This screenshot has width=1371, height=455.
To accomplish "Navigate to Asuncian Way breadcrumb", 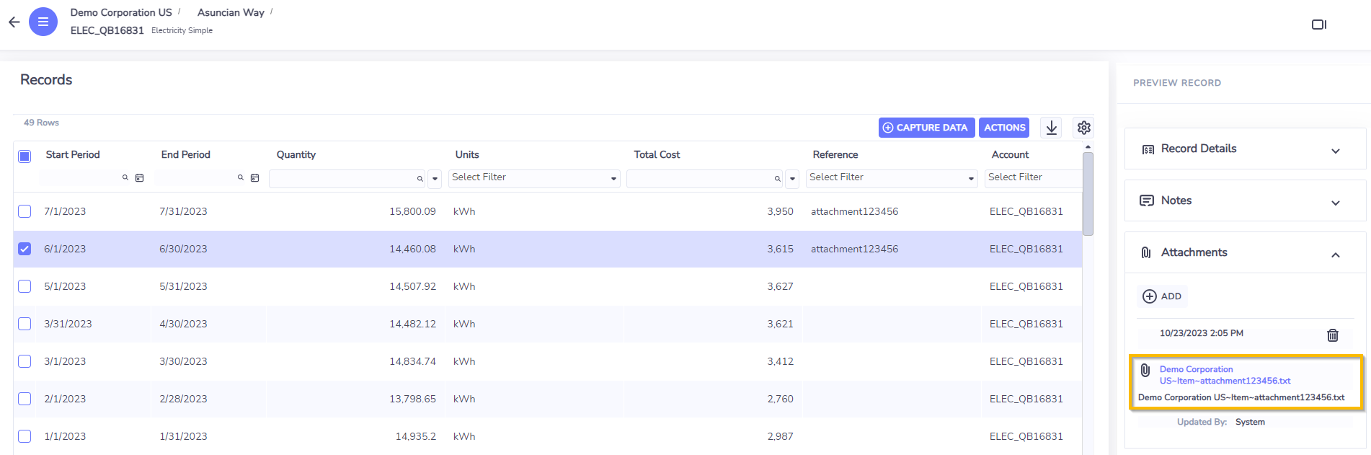I will coord(231,12).
